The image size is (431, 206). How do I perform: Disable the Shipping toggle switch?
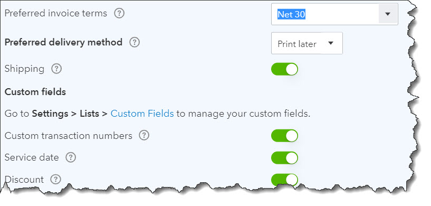point(284,69)
